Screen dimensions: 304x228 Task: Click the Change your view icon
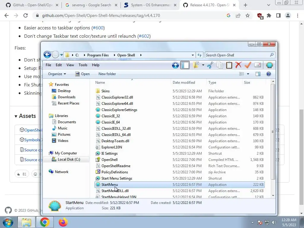(242, 74)
